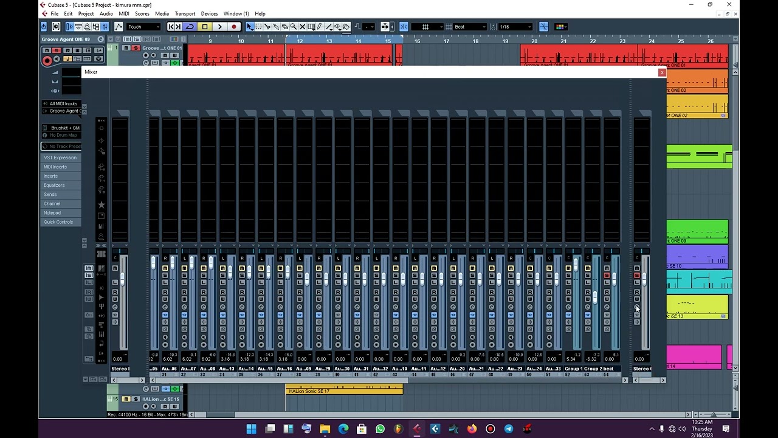
Task: Solo mixer channel Au...07
Action: [184, 276]
